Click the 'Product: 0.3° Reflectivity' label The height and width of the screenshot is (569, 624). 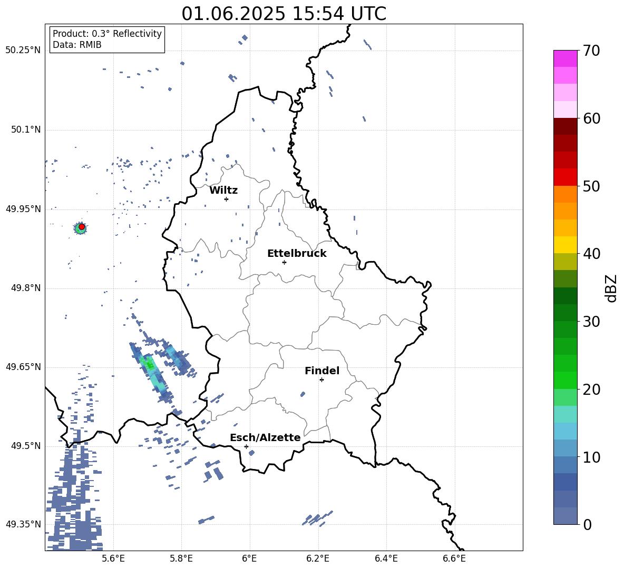coord(107,33)
